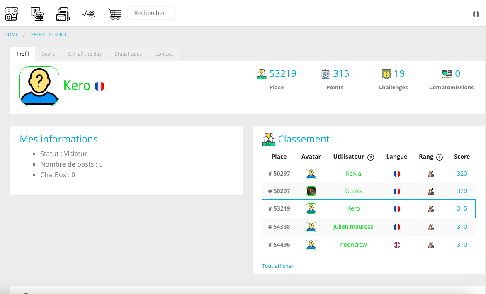
Task: Click score 320 in KoKia's row
Action: [x=462, y=174]
